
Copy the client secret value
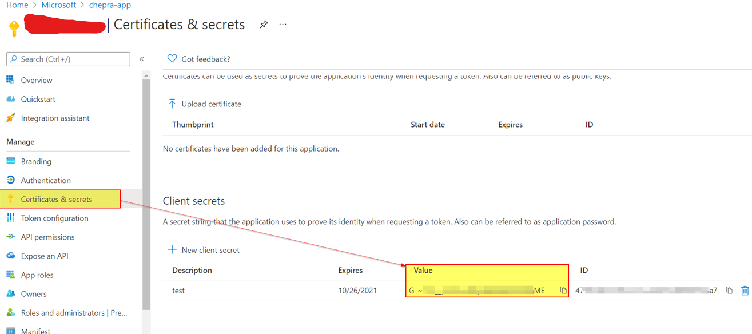pyautogui.click(x=563, y=290)
